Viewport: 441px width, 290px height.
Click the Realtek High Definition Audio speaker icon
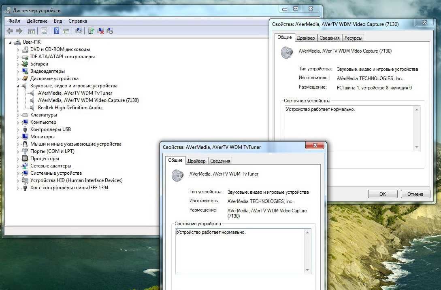tap(32, 108)
